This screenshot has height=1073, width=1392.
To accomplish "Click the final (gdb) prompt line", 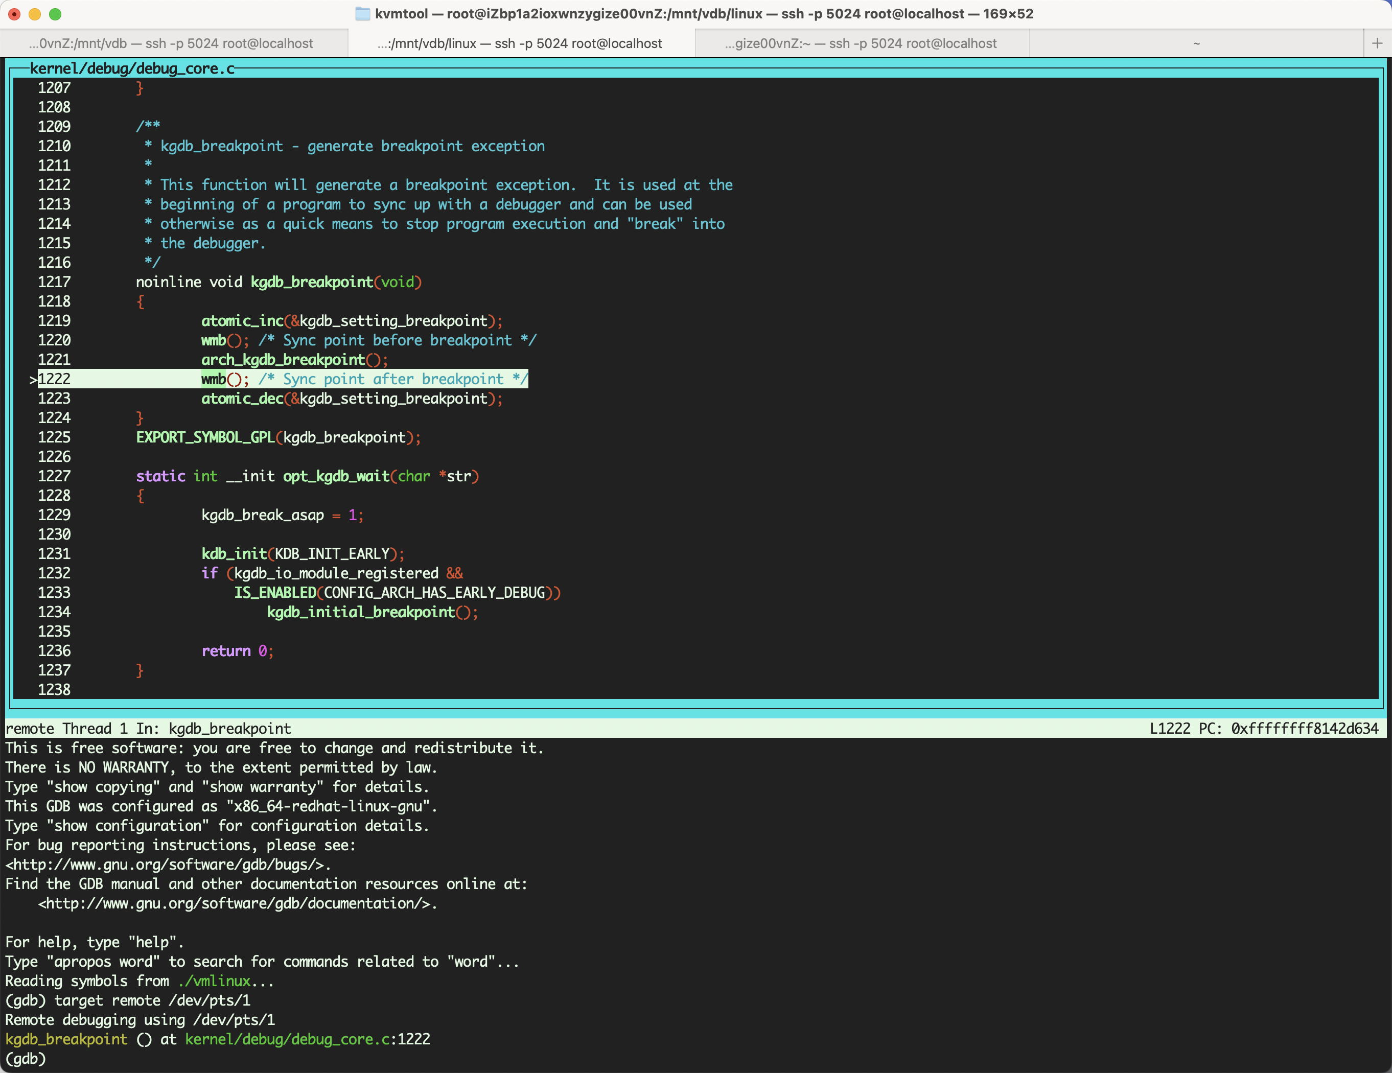I will [x=26, y=1059].
